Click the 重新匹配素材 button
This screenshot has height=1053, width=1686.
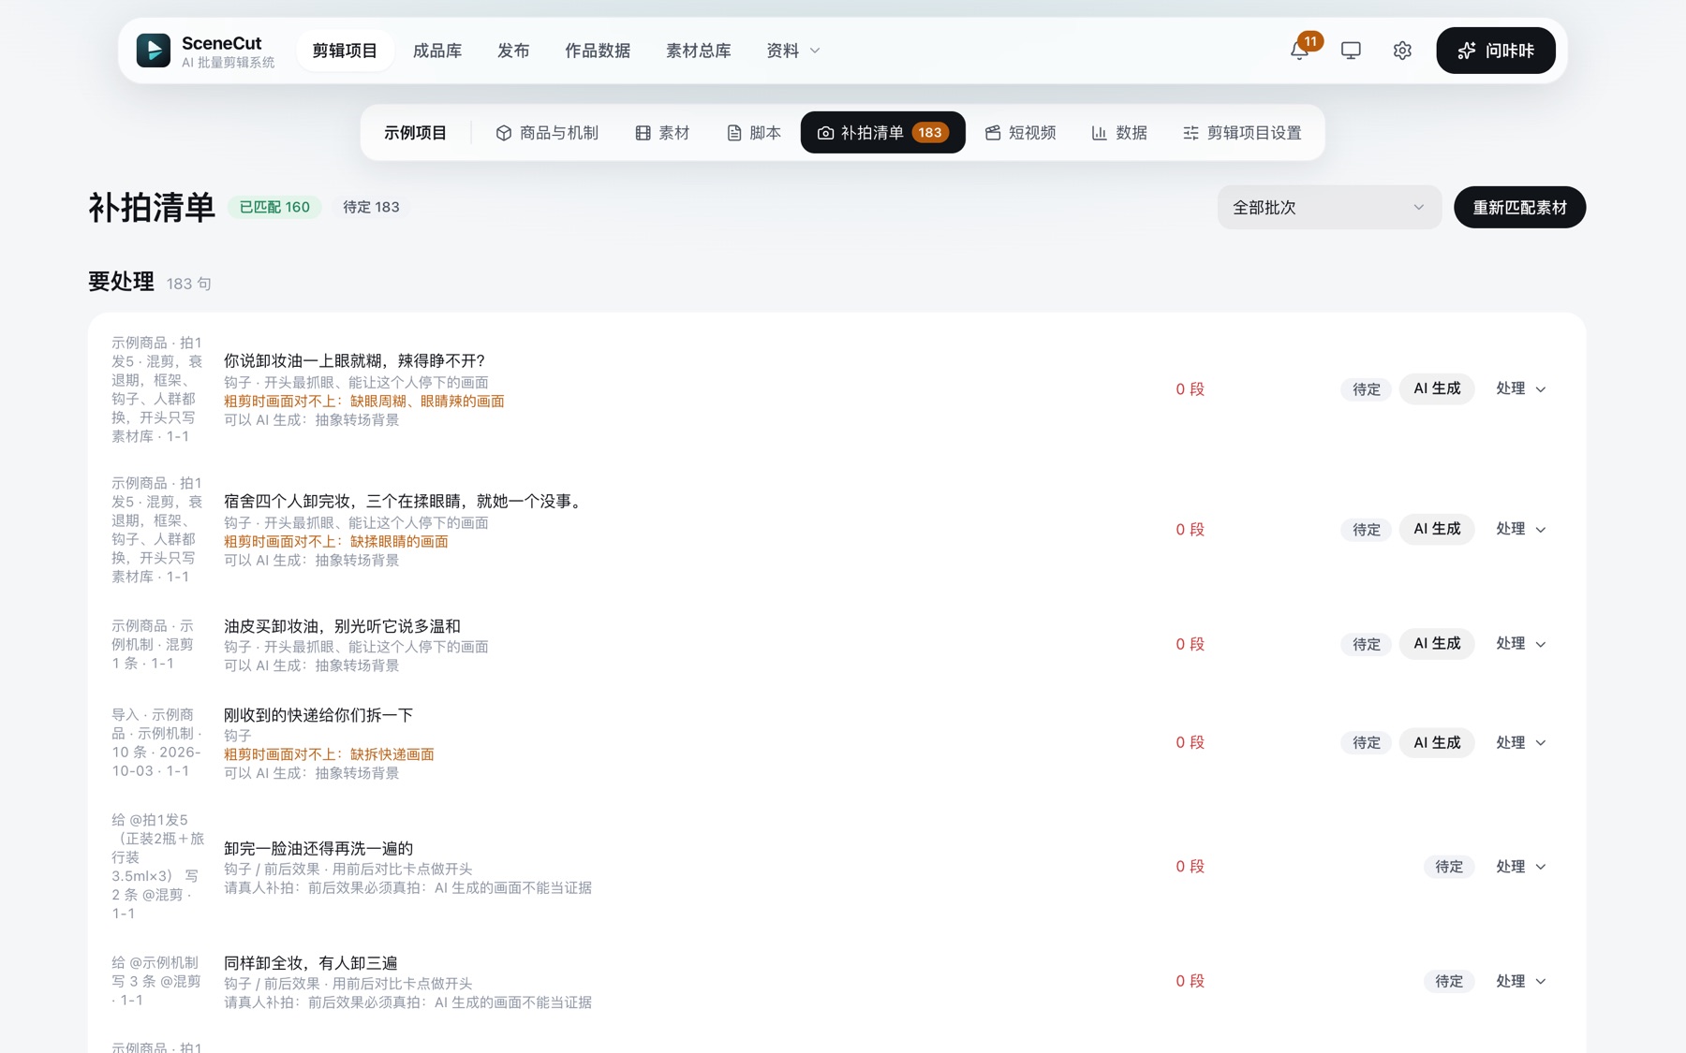[1519, 207]
